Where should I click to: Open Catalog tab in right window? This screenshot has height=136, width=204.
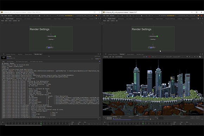[180, 19]
